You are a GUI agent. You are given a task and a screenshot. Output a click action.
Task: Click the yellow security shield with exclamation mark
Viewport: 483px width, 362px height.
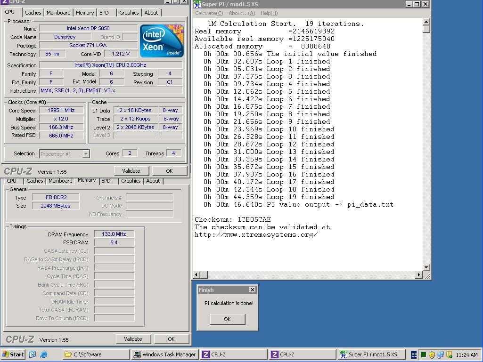pyautogui.click(x=432, y=354)
